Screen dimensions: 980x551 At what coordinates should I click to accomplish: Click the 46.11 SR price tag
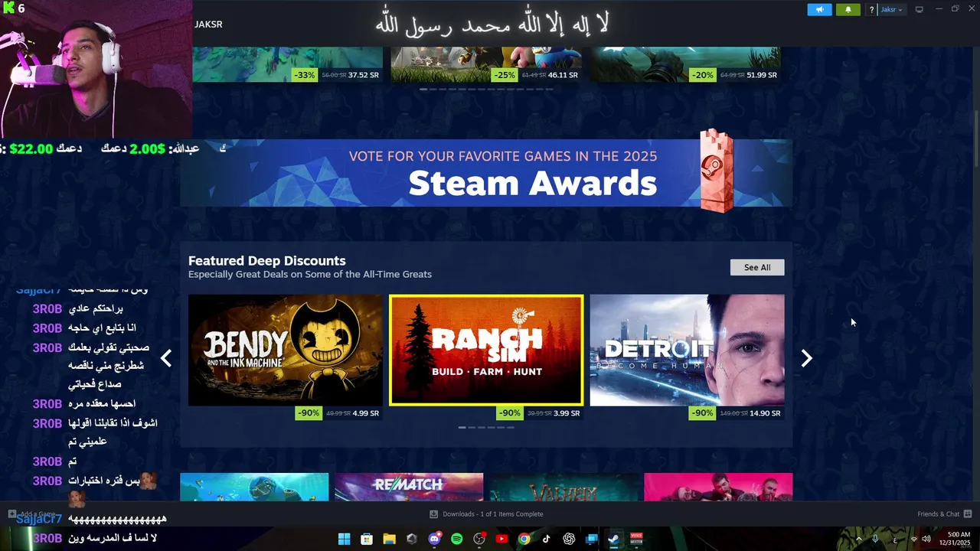[x=563, y=75]
